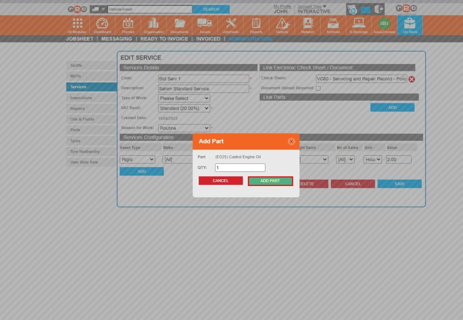Click the green ADD PART button

pos(270,181)
